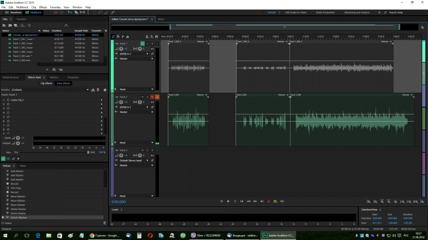Viewport: 428px width, 240px height.
Task: Toggle power for Guitar Rig 5 effect
Action: (x=8, y=100)
